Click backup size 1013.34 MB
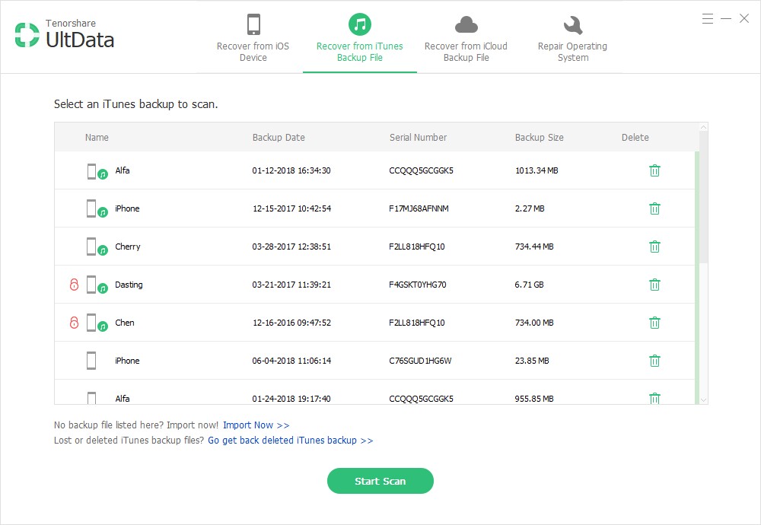 [x=537, y=170]
